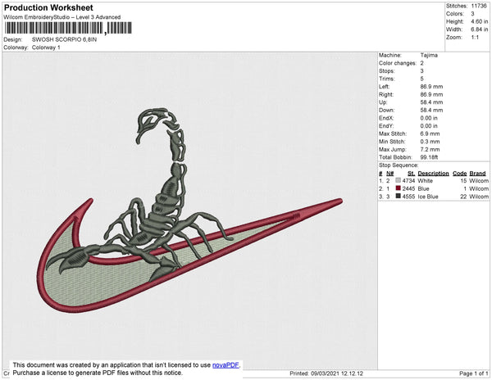
Task: Select the 'Trims:' label
Action: coord(386,79)
